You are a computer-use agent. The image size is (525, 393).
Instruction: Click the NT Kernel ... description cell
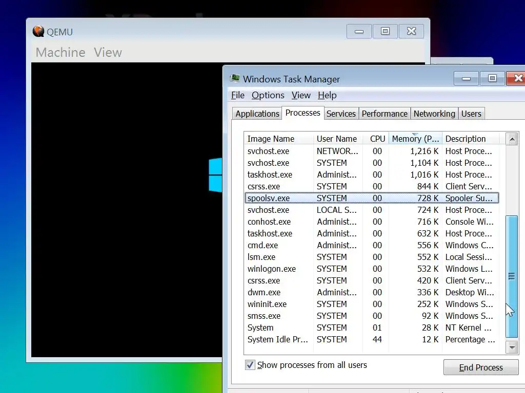pyautogui.click(x=469, y=327)
